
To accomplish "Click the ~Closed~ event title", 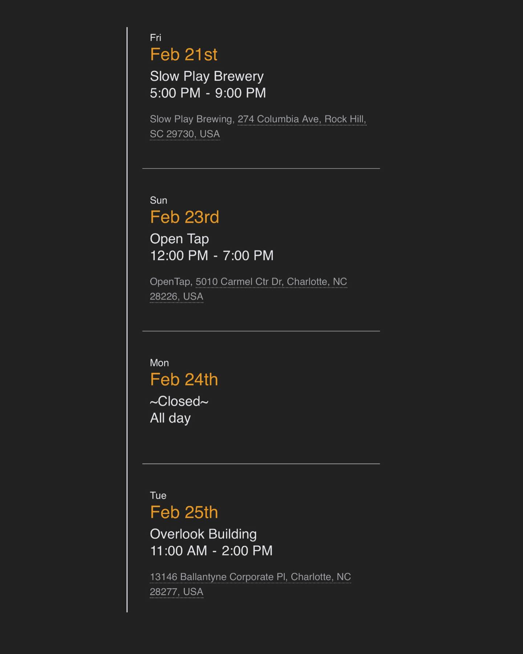I will pyautogui.click(x=179, y=401).
